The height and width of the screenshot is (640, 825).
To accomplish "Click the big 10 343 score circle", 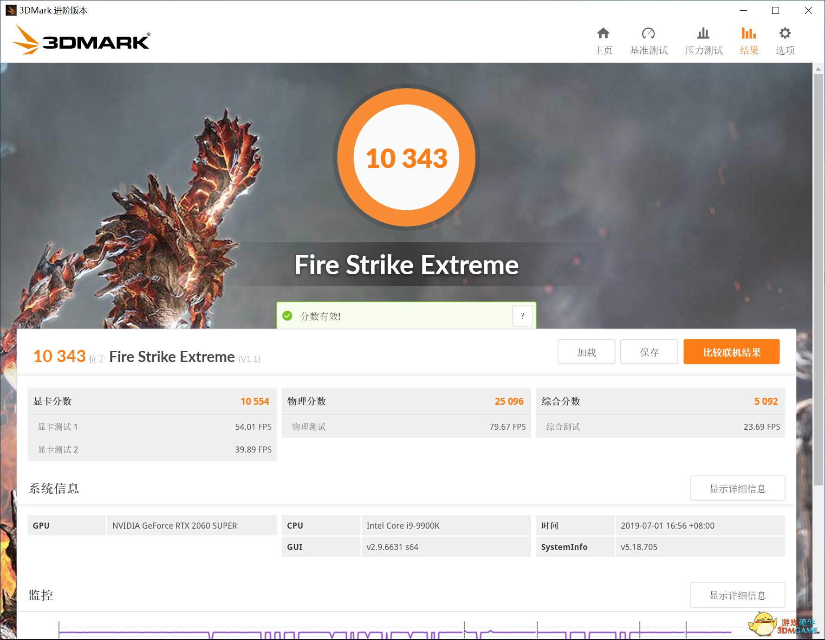I will pos(406,158).
